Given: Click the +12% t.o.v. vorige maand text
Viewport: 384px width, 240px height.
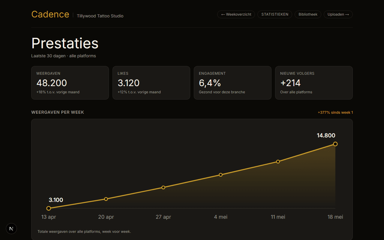Looking at the screenshot, I should click(139, 92).
